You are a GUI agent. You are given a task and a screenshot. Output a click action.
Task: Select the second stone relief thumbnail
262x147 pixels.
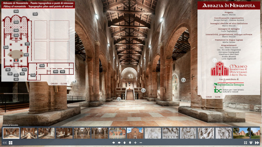click(170, 133)
